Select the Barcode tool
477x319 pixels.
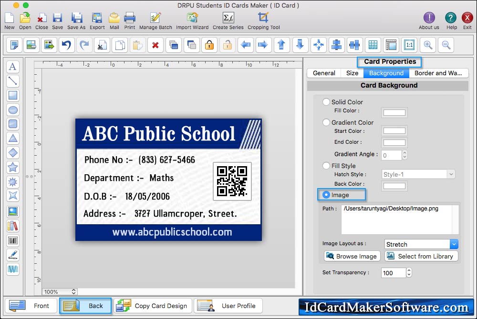13,240
